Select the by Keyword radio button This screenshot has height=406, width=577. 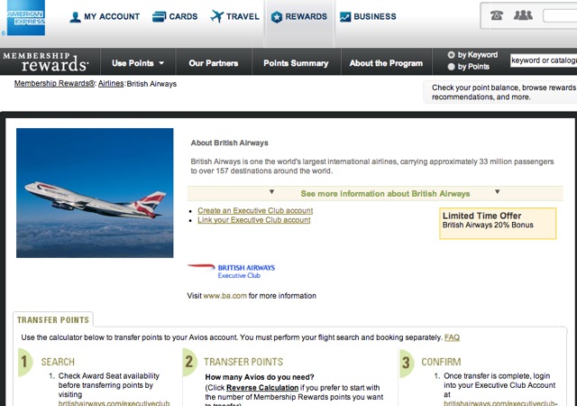[451, 55]
